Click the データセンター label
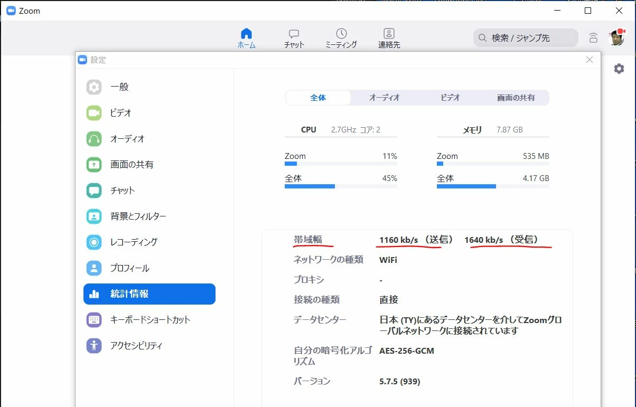 320,320
